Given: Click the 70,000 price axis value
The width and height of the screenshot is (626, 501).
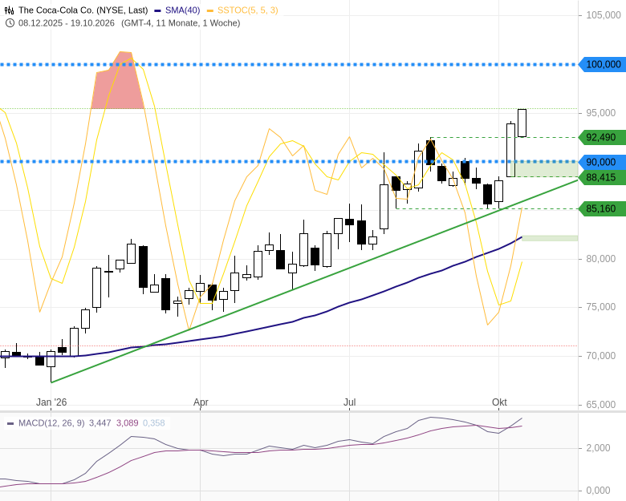Looking at the screenshot, I should (601, 356).
